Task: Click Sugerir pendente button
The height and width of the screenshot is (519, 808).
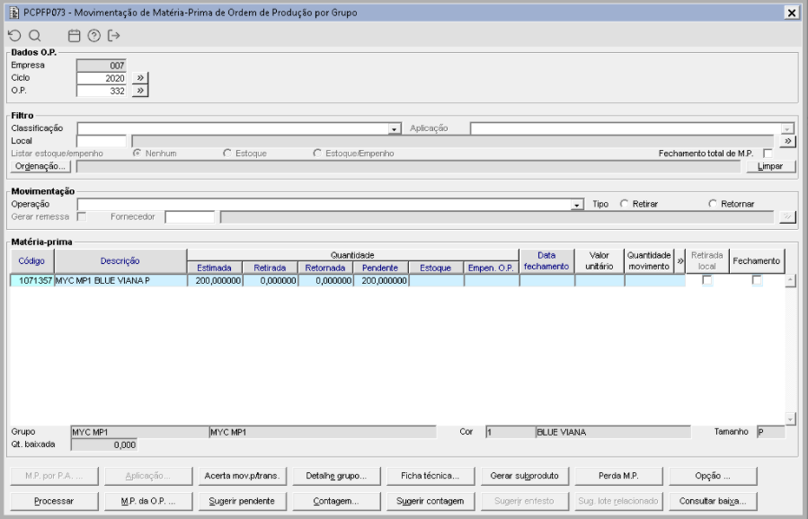Action: click(242, 501)
